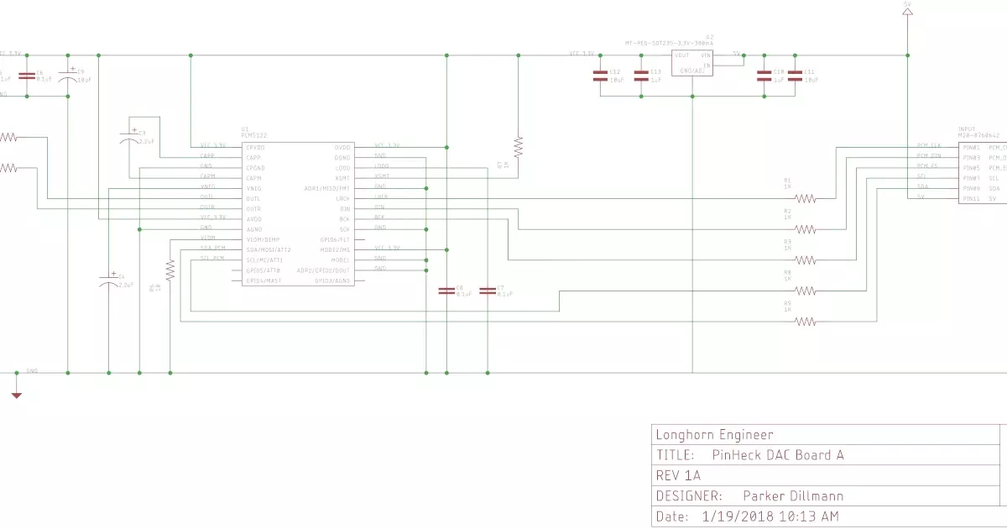
Task: Select capacitor C11 10uF symbol
Action: click(797, 75)
